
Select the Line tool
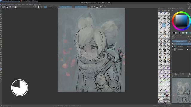(1, 21)
